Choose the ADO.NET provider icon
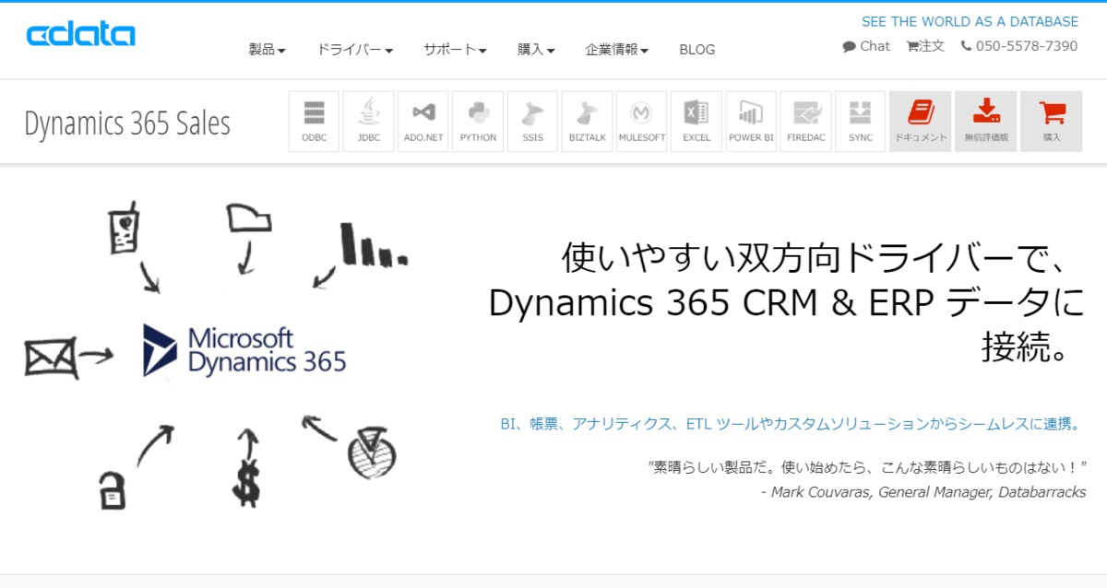The width and height of the screenshot is (1107, 588). click(423, 121)
